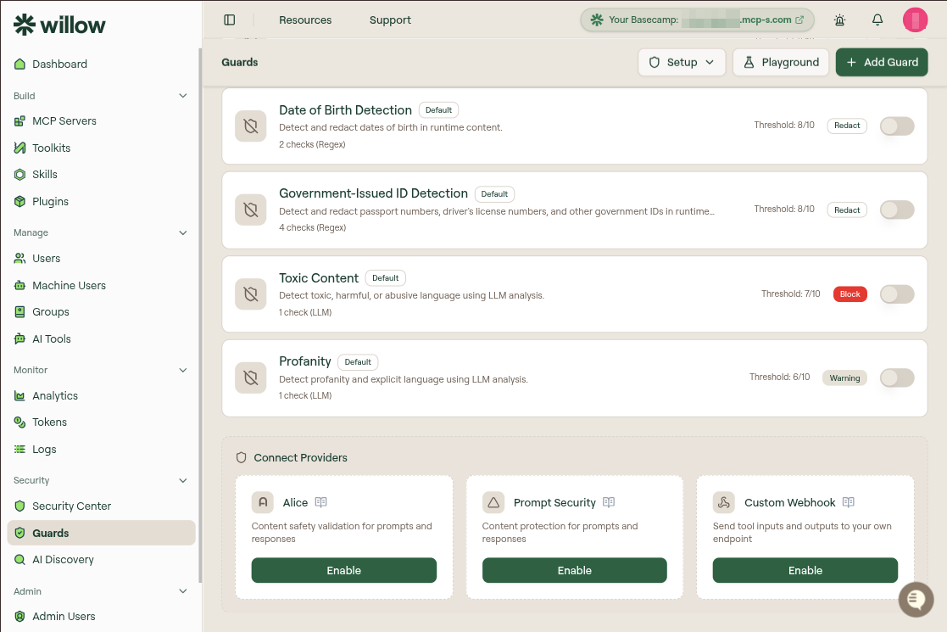Viewport: 947px width, 632px height.
Task: Open the alert siren icon
Action: [x=839, y=20]
